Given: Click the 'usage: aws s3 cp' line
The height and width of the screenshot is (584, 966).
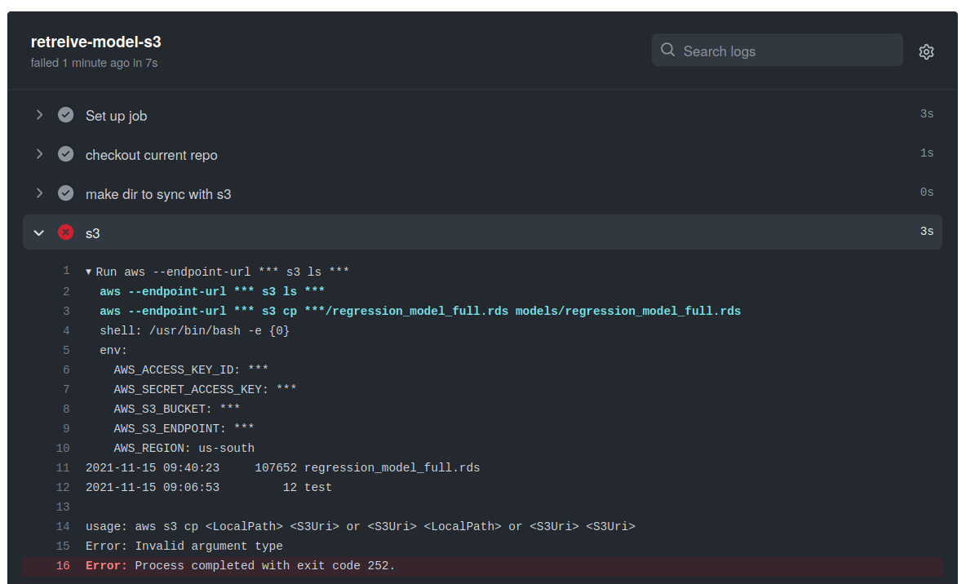Looking at the screenshot, I should point(361,527).
